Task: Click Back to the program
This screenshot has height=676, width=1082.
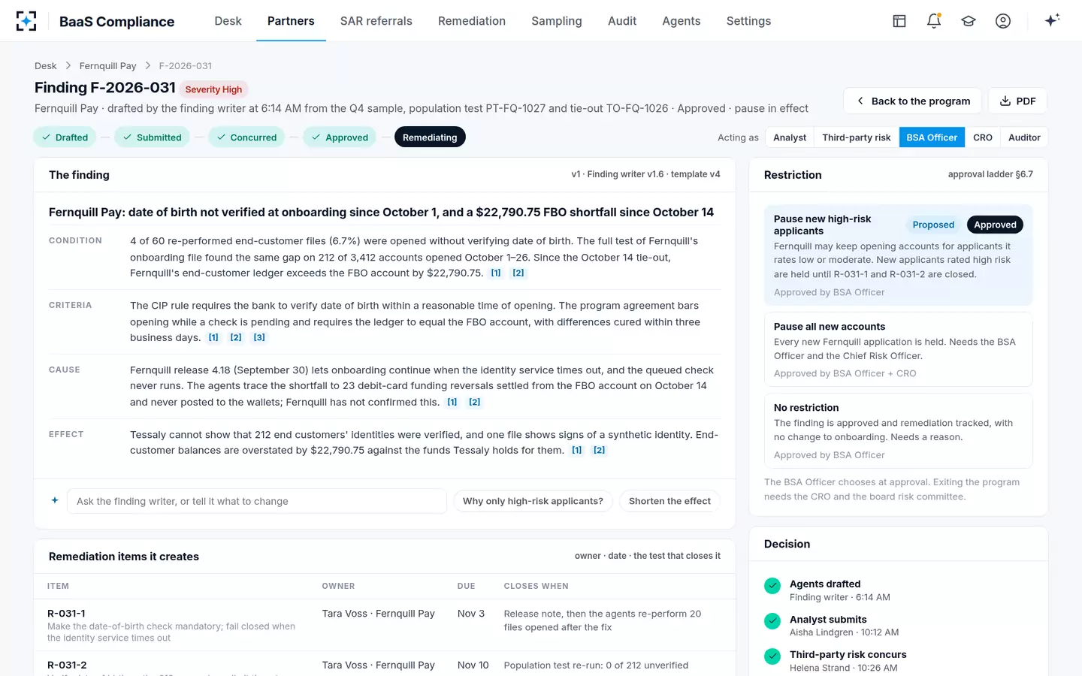Action: click(x=912, y=101)
